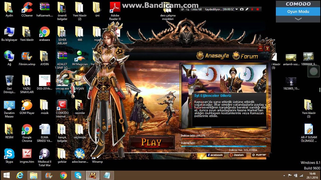The image size is (321, 180).
Task: Select the AR-F SUSAM ÖLÜMSÜZ file
Action: tap(309, 133)
